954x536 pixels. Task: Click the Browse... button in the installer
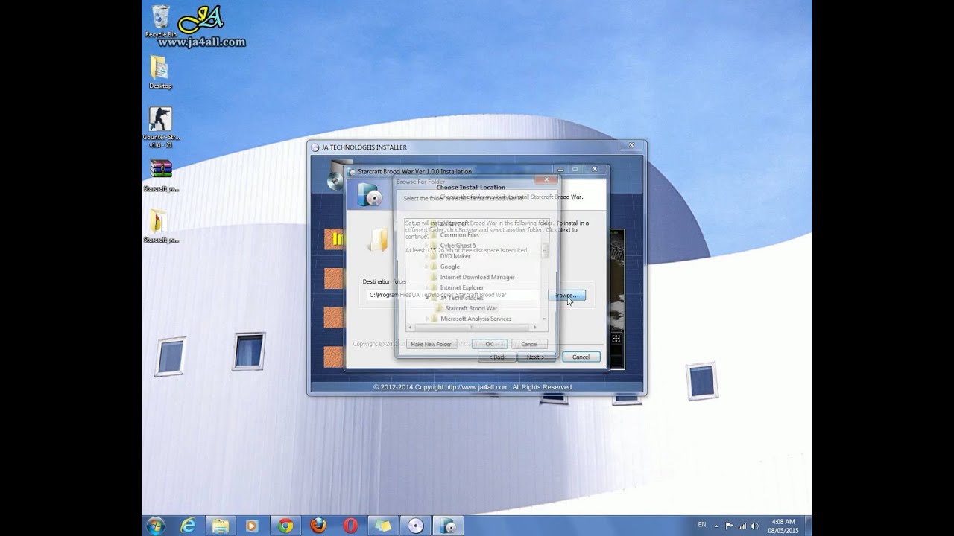[x=567, y=296]
